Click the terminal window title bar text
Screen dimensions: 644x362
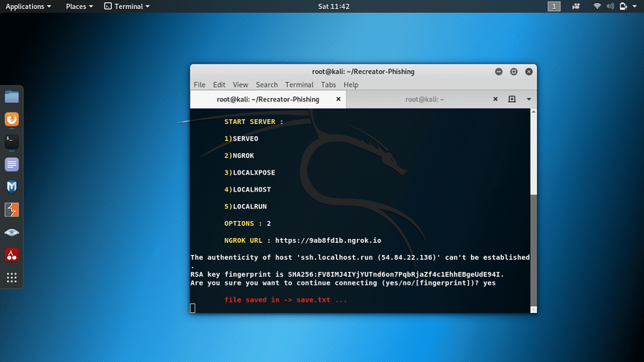(363, 72)
